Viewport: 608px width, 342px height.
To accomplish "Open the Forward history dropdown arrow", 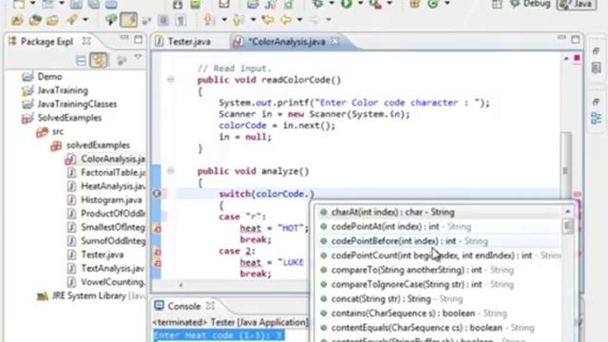I will [329, 19].
